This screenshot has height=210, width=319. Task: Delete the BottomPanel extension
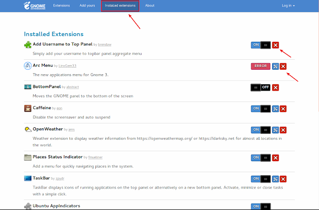(x=276, y=88)
